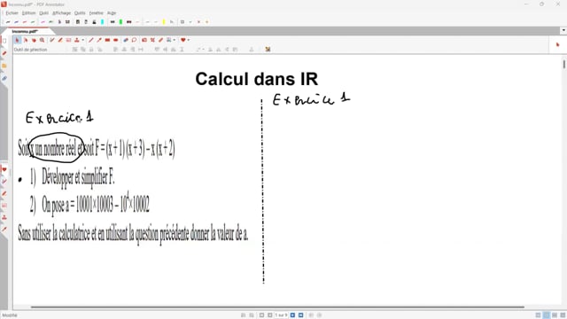Viewport: 567px width, 319px height.
Task: Select the Lasso tool
Action: coord(134,40)
